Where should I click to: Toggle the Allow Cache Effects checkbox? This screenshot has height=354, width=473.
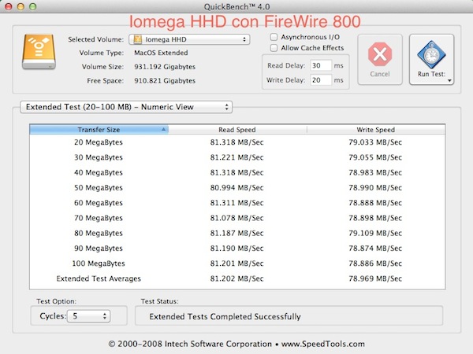274,48
